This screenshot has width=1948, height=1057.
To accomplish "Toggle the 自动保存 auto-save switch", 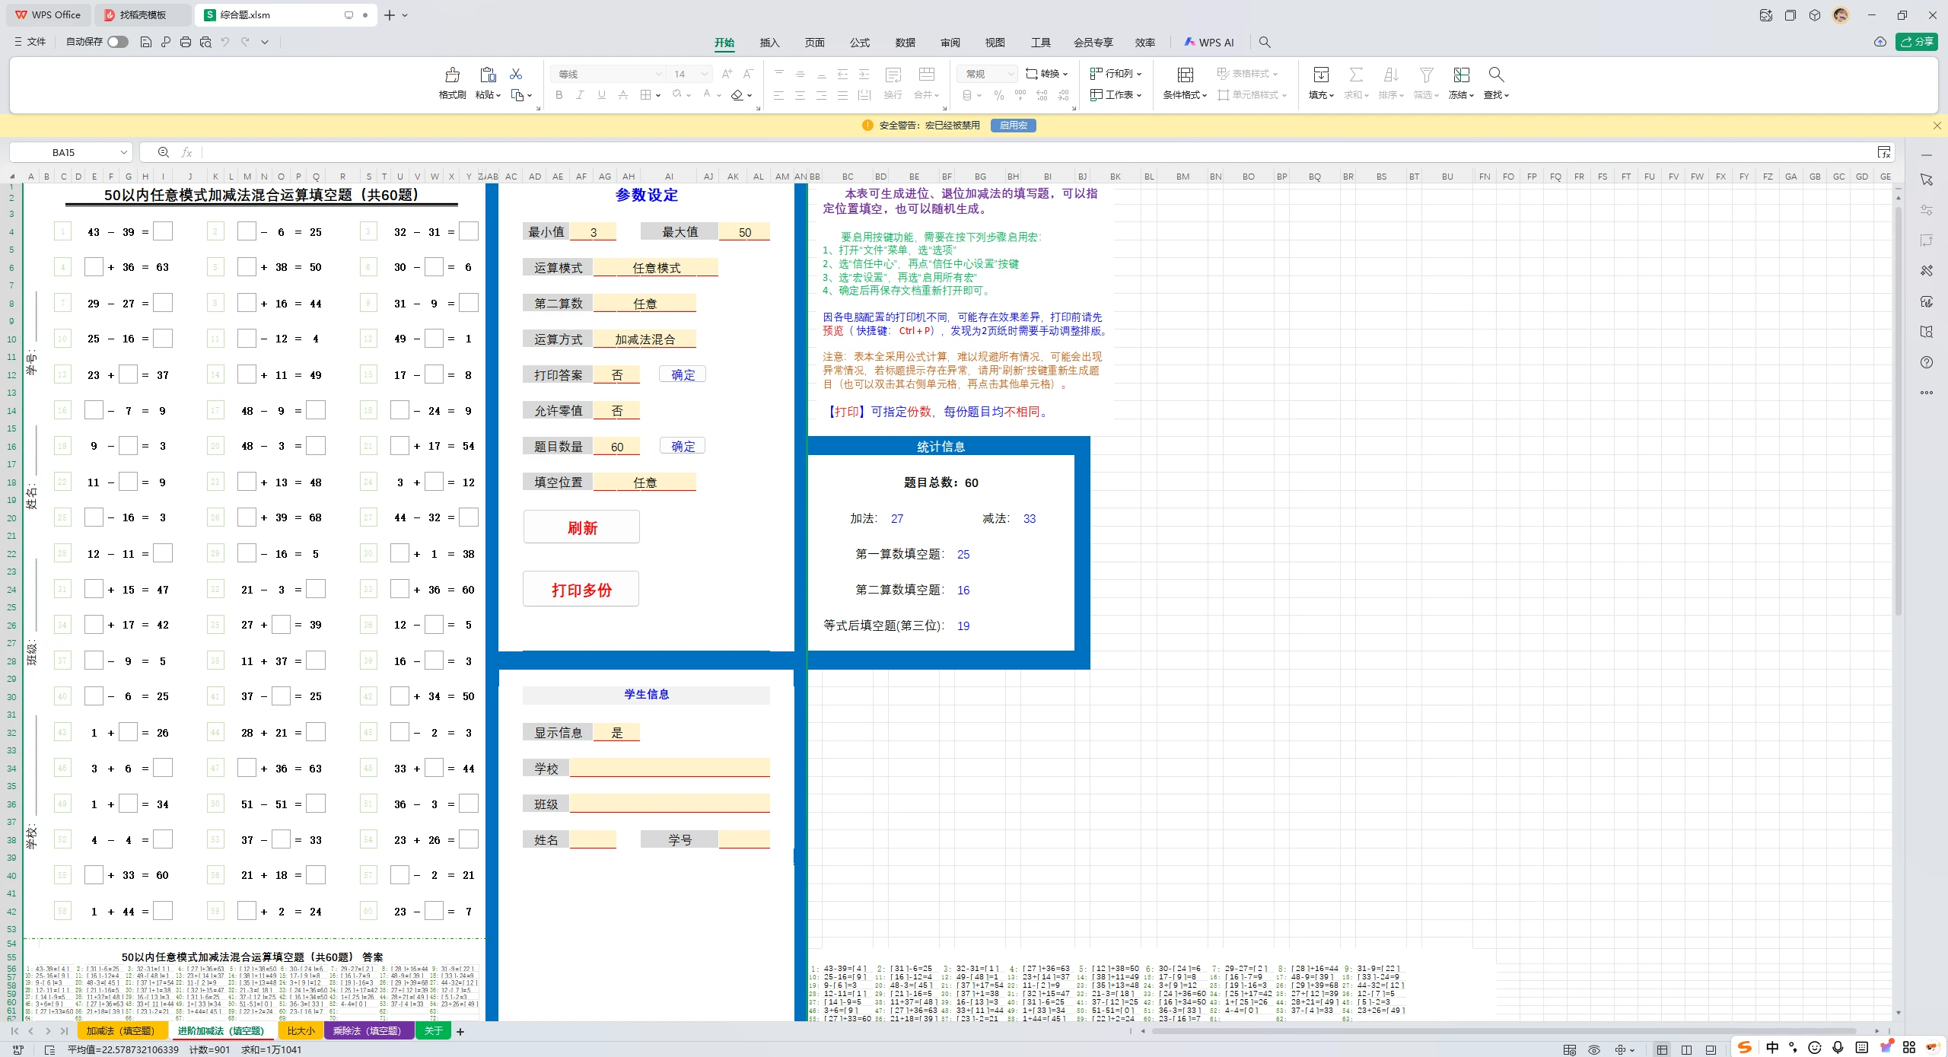I will [x=117, y=42].
